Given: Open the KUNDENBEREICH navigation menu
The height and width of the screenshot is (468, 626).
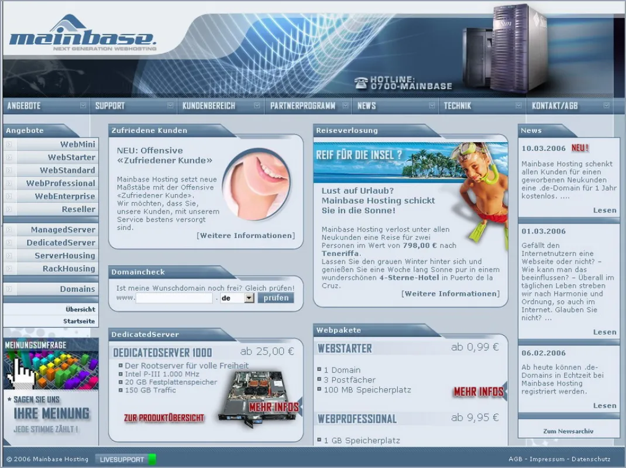Looking at the screenshot, I should tap(209, 106).
